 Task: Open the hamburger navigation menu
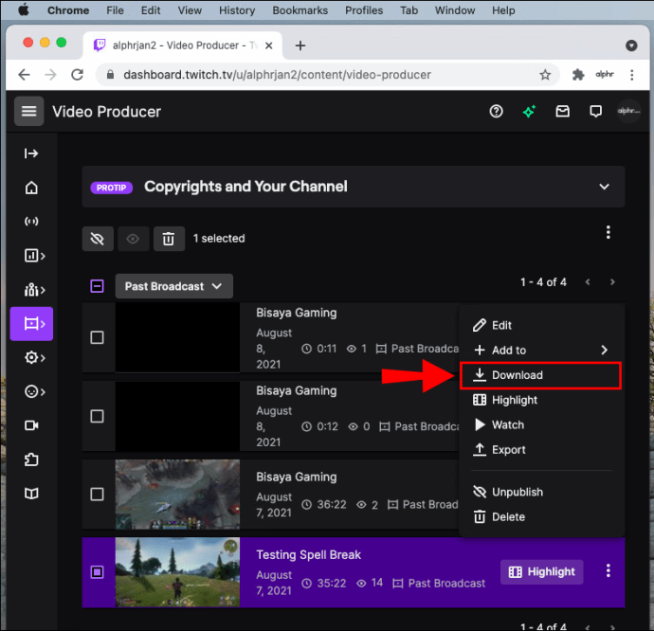(28, 112)
